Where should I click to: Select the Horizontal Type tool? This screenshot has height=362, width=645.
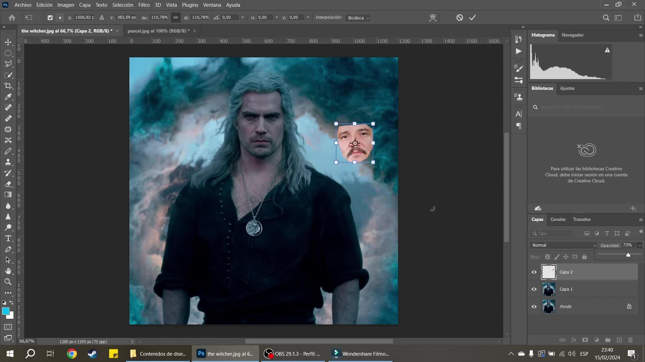[8, 238]
